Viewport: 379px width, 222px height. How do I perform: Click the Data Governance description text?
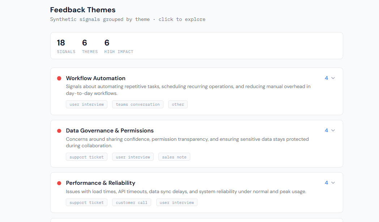click(187, 142)
